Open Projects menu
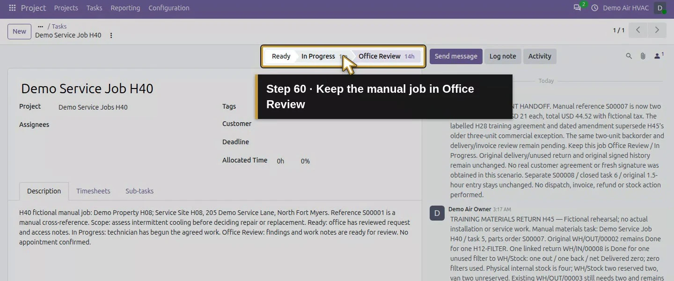The height and width of the screenshot is (281, 674). [x=66, y=8]
